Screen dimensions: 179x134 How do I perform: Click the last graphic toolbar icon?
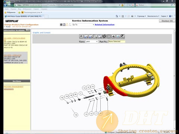[x=123, y=36]
